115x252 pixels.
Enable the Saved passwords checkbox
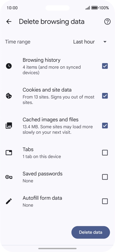pyautogui.click(x=105, y=177)
